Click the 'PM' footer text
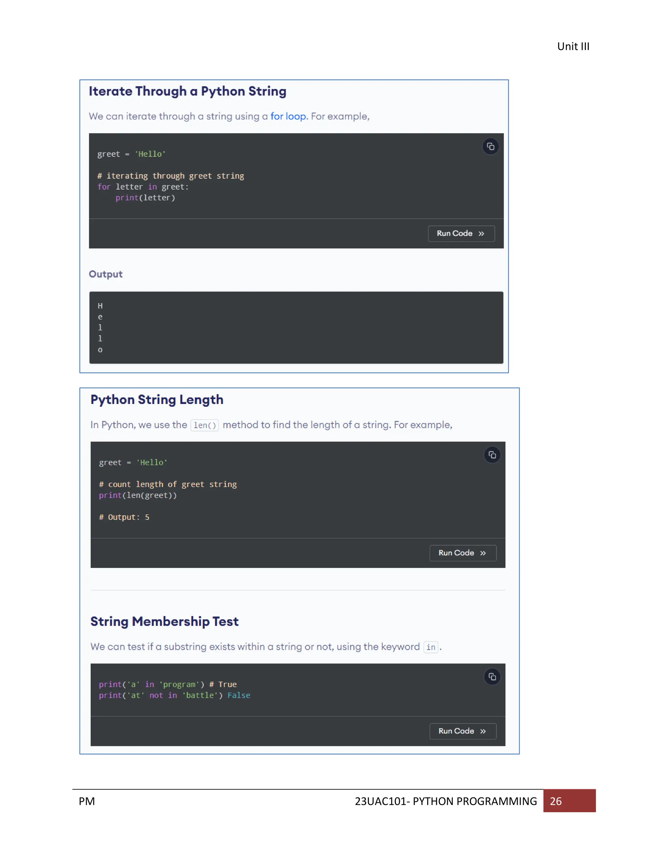This screenshot has width=668, height=865. (87, 801)
